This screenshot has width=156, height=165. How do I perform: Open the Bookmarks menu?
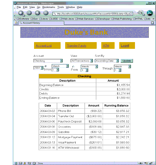49,7
